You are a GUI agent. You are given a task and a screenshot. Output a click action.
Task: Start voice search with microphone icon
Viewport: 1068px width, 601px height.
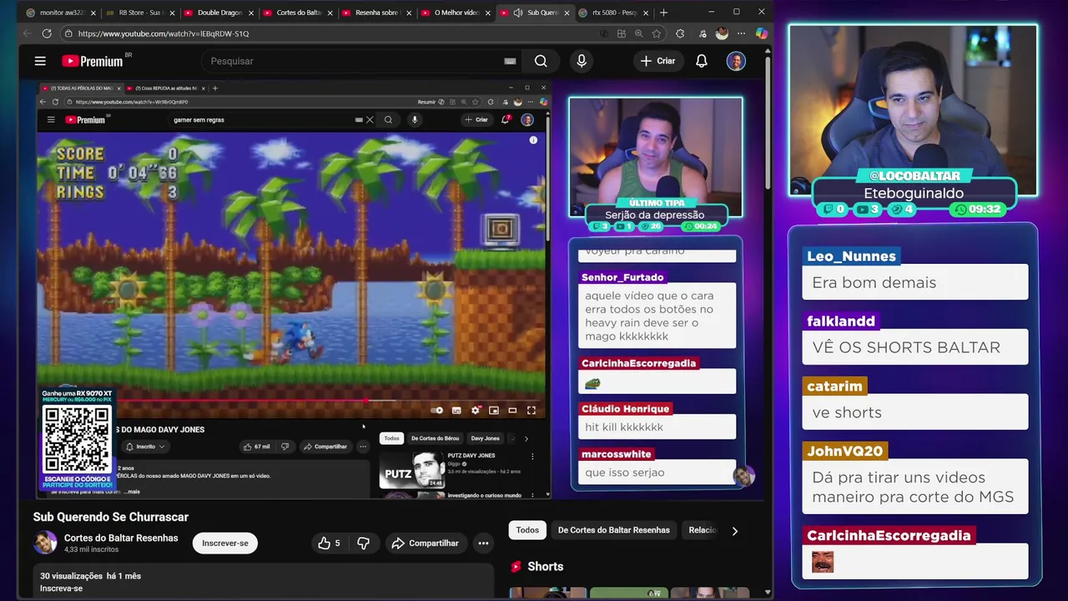click(582, 61)
